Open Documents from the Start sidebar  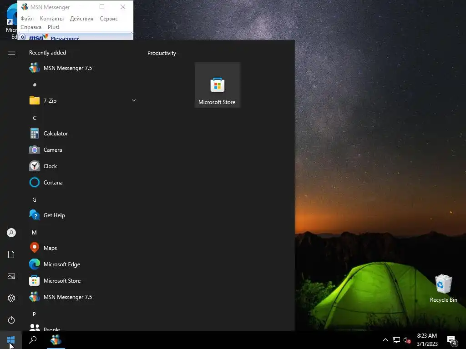pos(11,254)
